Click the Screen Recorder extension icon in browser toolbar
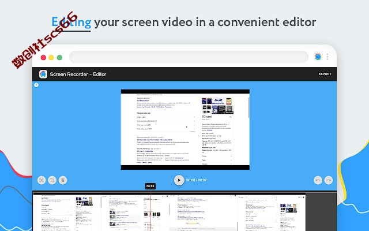This screenshot has width=369, height=231. (x=318, y=57)
